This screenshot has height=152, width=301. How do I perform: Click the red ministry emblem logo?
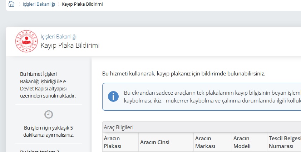[26, 41]
